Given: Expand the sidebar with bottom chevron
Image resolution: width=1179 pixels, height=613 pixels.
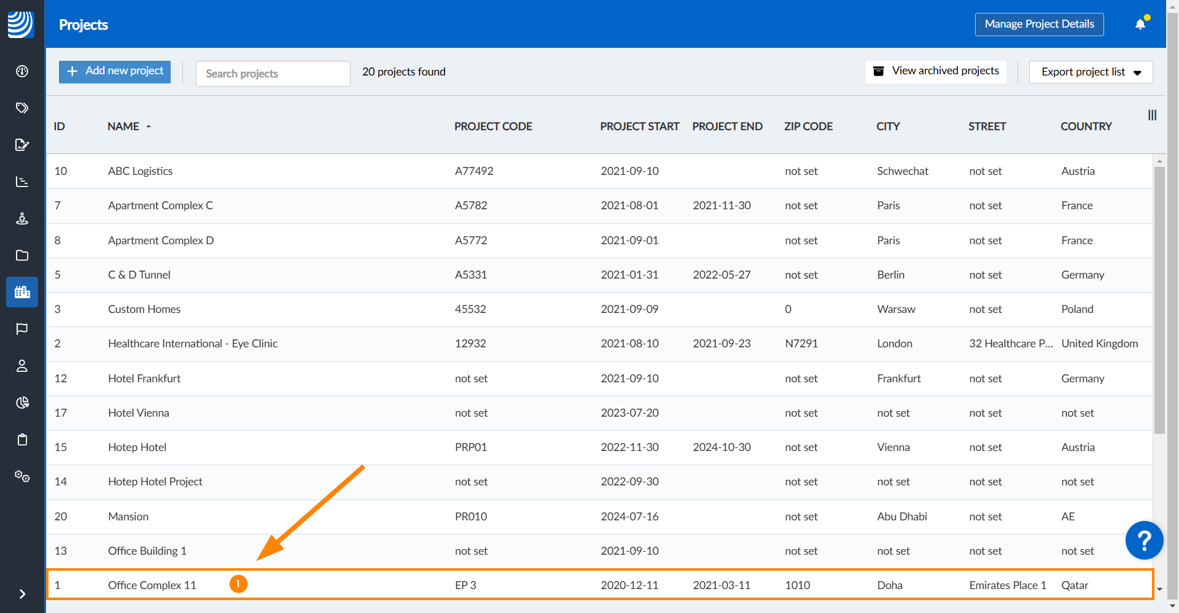Looking at the screenshot, I should pyautogui.click(x=22, y=594).
